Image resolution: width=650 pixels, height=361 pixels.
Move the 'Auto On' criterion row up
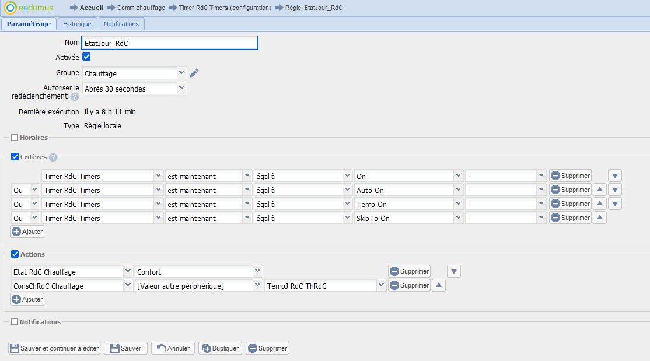click(599, 190)
